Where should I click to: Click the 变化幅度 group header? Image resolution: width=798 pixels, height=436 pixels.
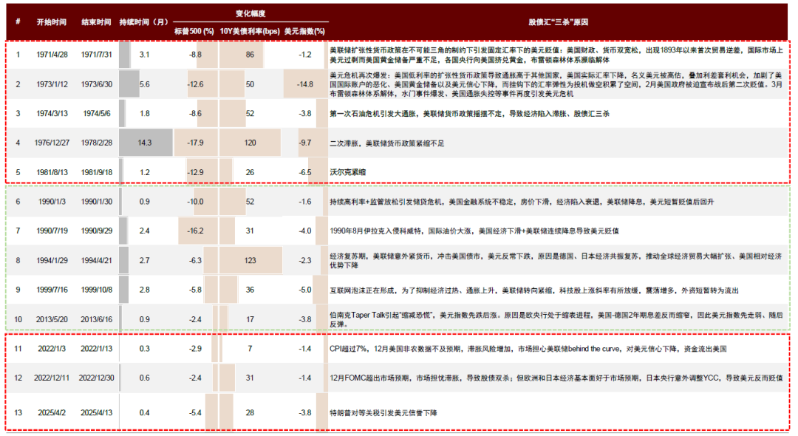(250, 13)
